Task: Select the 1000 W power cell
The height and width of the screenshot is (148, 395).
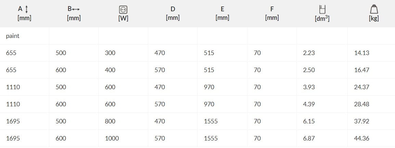Action: tap(112, 138)
